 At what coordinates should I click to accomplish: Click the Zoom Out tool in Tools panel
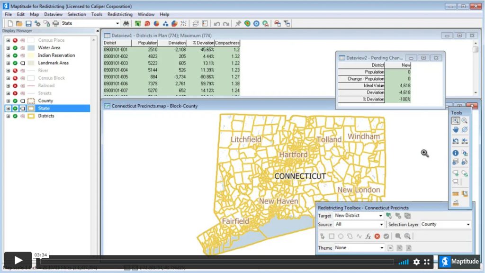tap(465, 121)
